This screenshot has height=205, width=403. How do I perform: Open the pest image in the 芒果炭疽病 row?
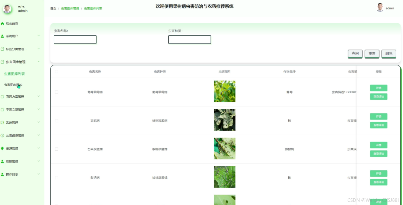pos(225,148)
